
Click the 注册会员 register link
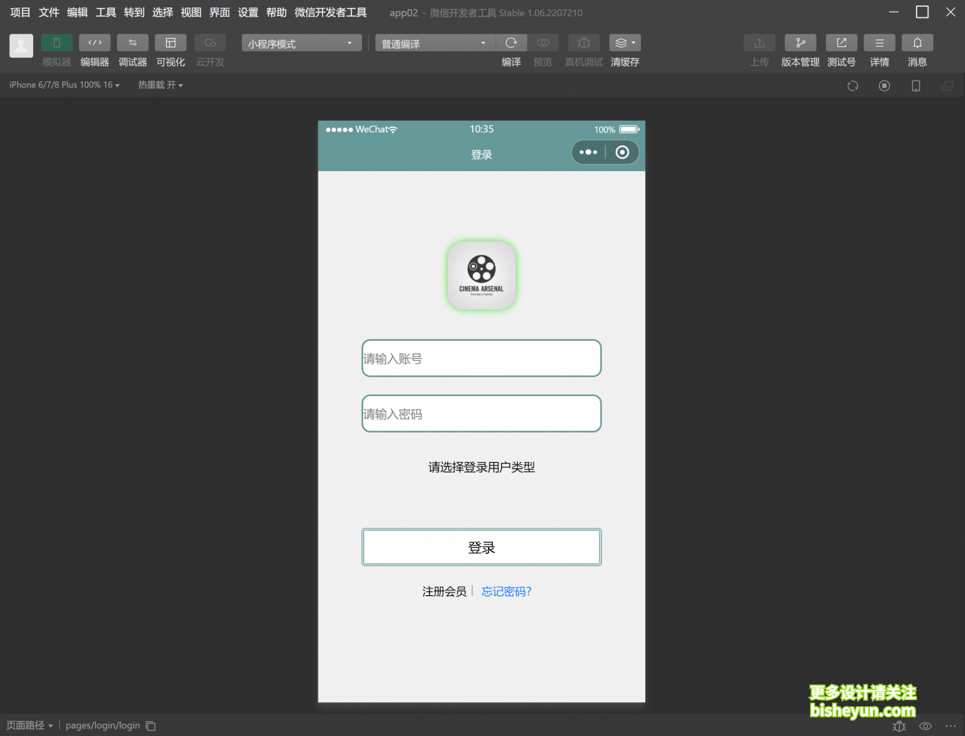[445, 591]
